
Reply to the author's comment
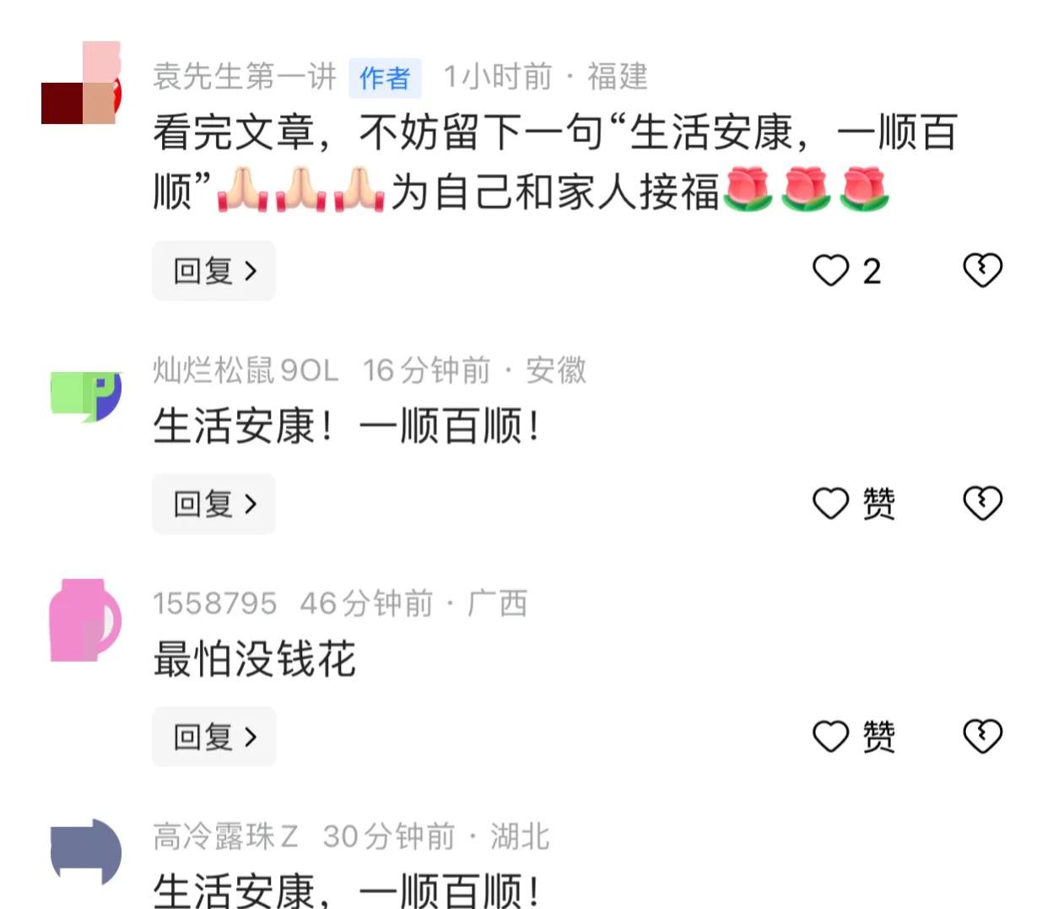[213, 271]
